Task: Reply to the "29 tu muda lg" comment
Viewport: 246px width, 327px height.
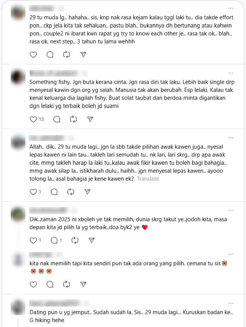Action: click(x=50, y=54)
